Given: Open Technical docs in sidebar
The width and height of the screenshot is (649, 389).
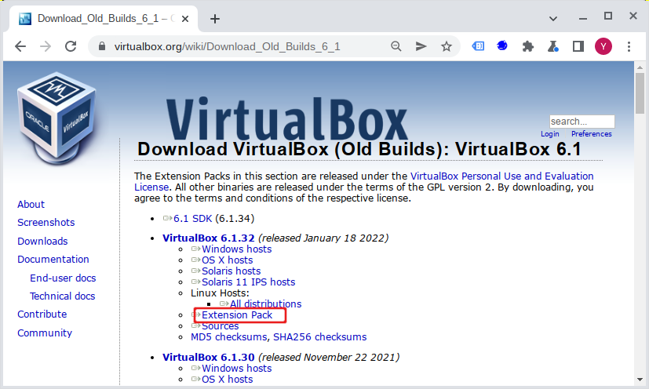Looking at the screenshot, I should 63,296.
